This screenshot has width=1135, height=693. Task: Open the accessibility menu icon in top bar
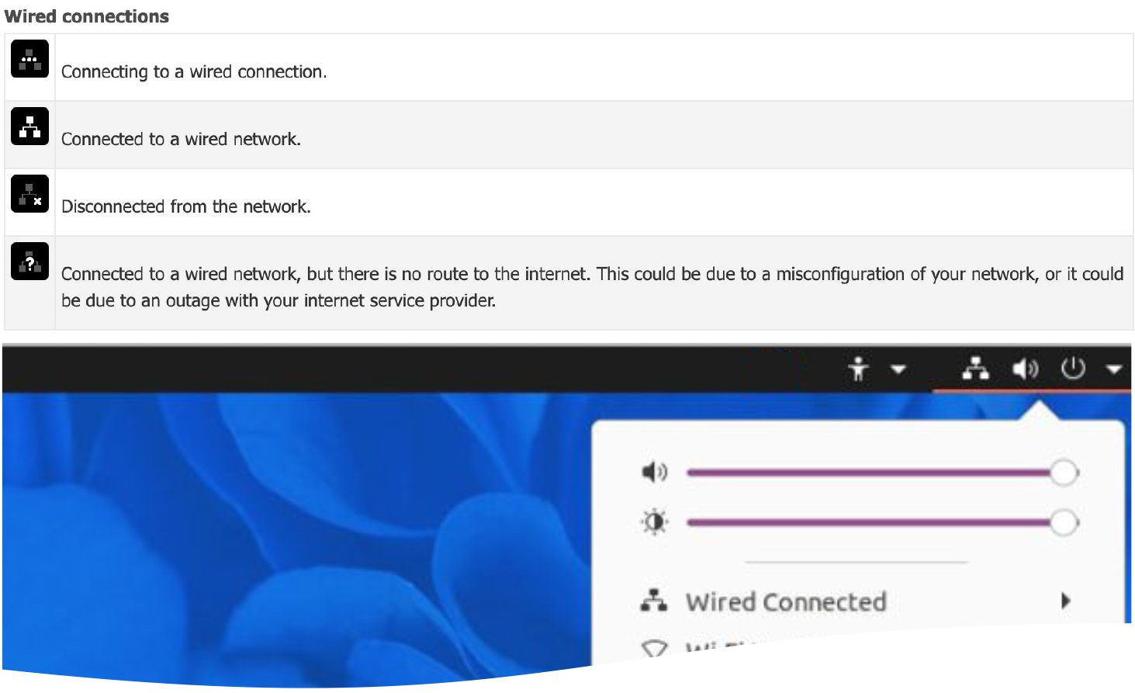click(x=858, y=369)
